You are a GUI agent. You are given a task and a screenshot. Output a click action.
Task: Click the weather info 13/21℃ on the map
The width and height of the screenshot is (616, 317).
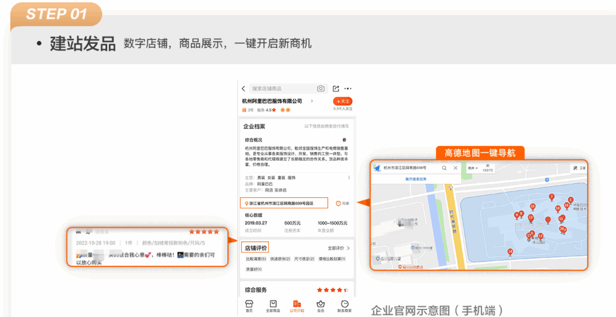pyautogui.click(x=487, y=168)
